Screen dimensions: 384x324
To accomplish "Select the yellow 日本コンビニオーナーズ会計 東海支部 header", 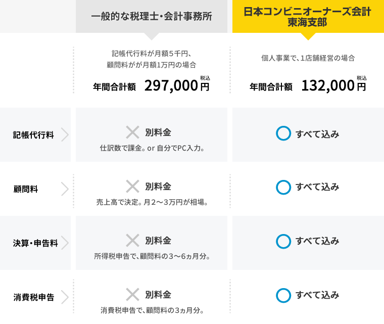I will coord(308,16).
